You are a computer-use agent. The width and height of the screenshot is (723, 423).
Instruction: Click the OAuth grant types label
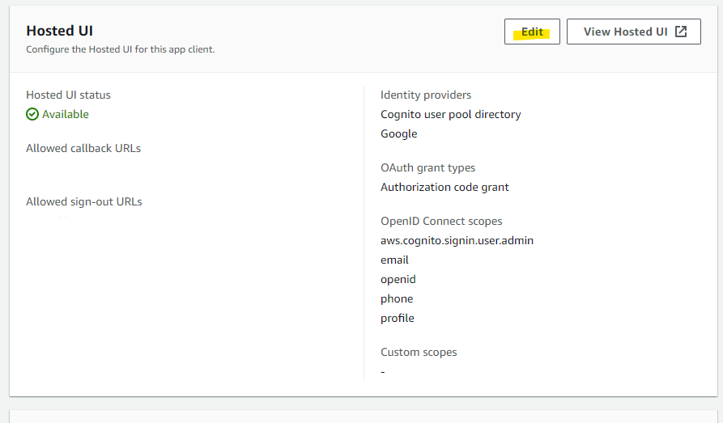[428, 168]
